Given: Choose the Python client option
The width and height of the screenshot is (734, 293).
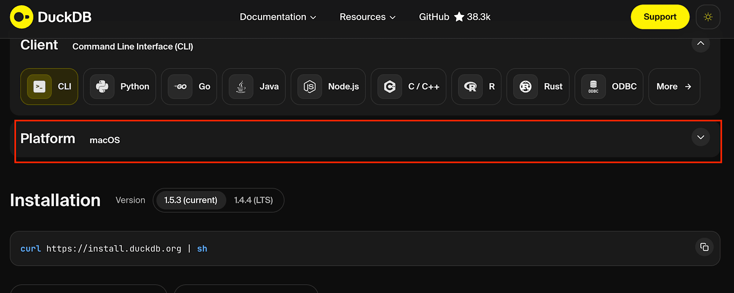Looking at the screenshot, I should click(x=120, y=87).
